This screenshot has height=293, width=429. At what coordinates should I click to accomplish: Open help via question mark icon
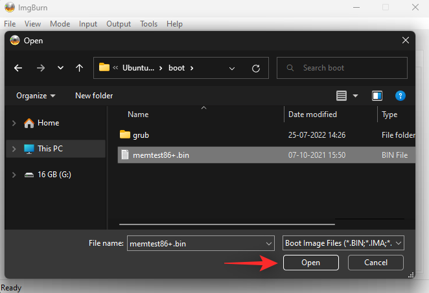click(x=400, y=96)
